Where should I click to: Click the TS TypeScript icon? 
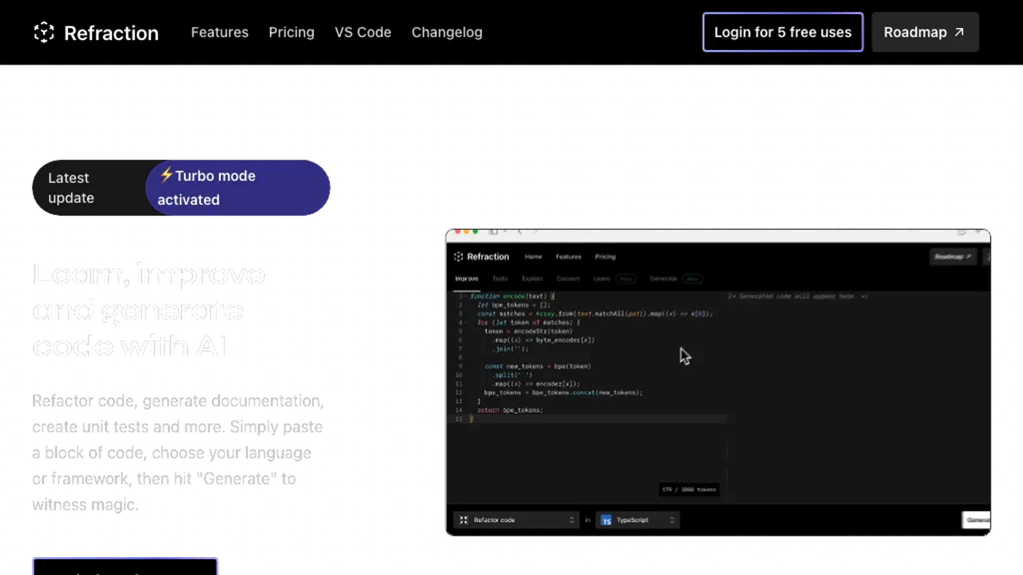coord(606,520)
